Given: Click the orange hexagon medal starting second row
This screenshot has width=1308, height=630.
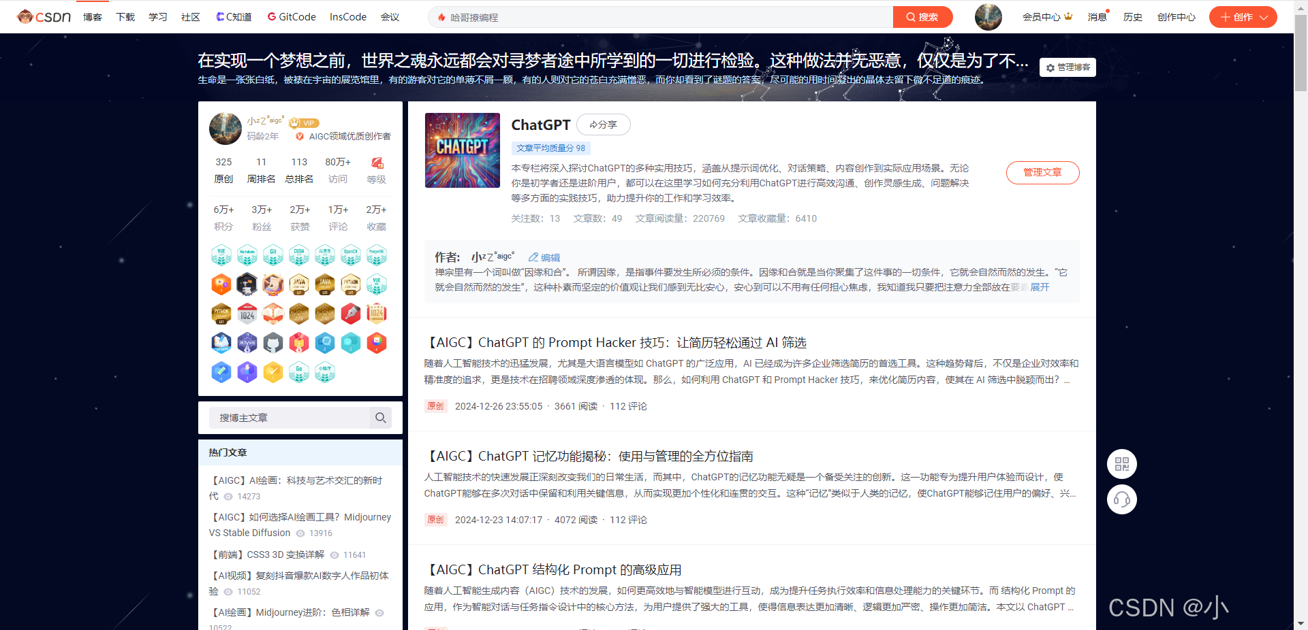Looking at the screenshot, I should [x=221, y=284].
